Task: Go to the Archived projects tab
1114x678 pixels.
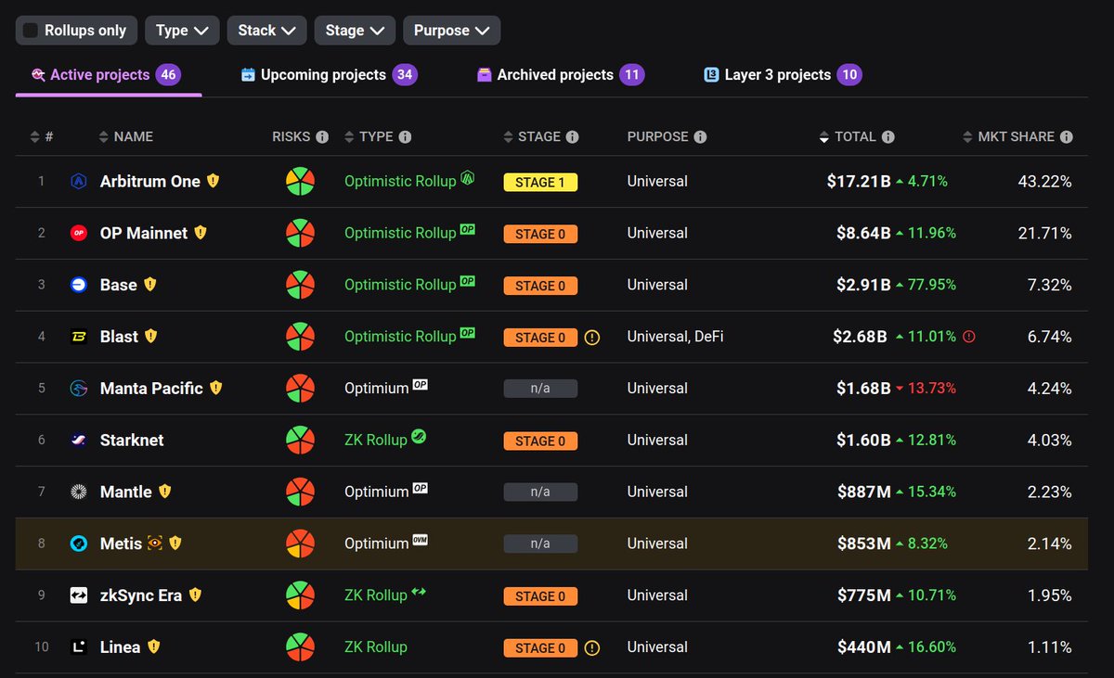Action: (x=560, y=75)
